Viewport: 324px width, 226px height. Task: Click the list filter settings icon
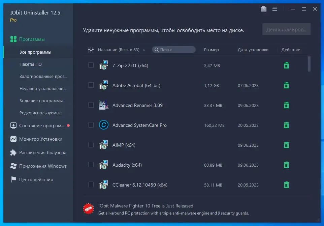(x=91, y=50)
